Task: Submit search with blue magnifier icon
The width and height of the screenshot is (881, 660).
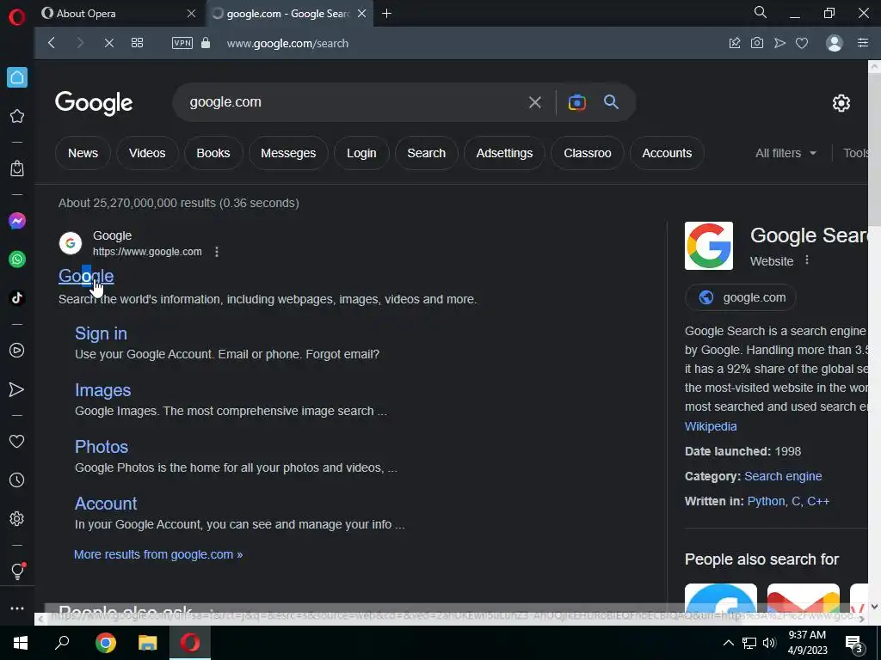Action: click(612, 102)
